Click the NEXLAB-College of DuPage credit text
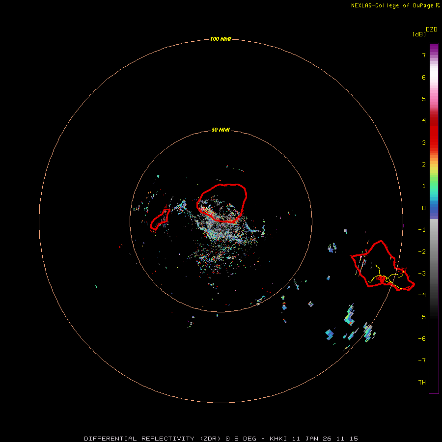Image resolution: width=442 pixels, height=442 pixels. [x=395, y=5]
